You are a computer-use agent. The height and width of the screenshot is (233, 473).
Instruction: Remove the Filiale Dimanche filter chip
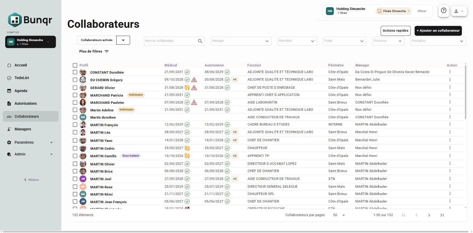[408, 11]
